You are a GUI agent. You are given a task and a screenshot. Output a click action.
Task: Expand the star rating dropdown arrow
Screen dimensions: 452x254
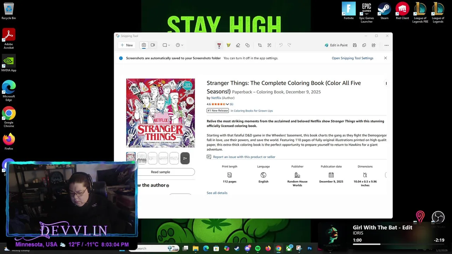pyautogui.click(x=227, y=104)
